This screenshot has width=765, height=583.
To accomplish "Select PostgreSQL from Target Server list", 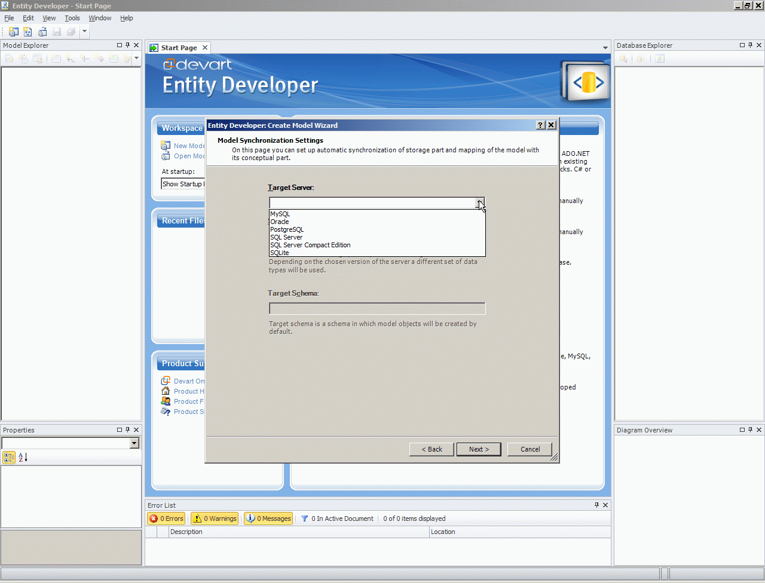I will (377, 229).
